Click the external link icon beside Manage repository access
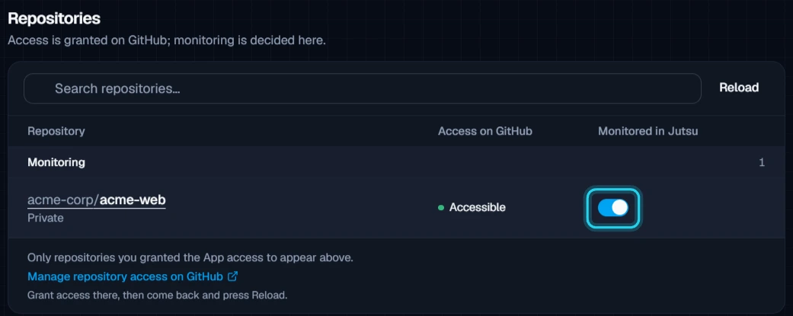Viewport: 793px width, 316px height. [232, 276]
